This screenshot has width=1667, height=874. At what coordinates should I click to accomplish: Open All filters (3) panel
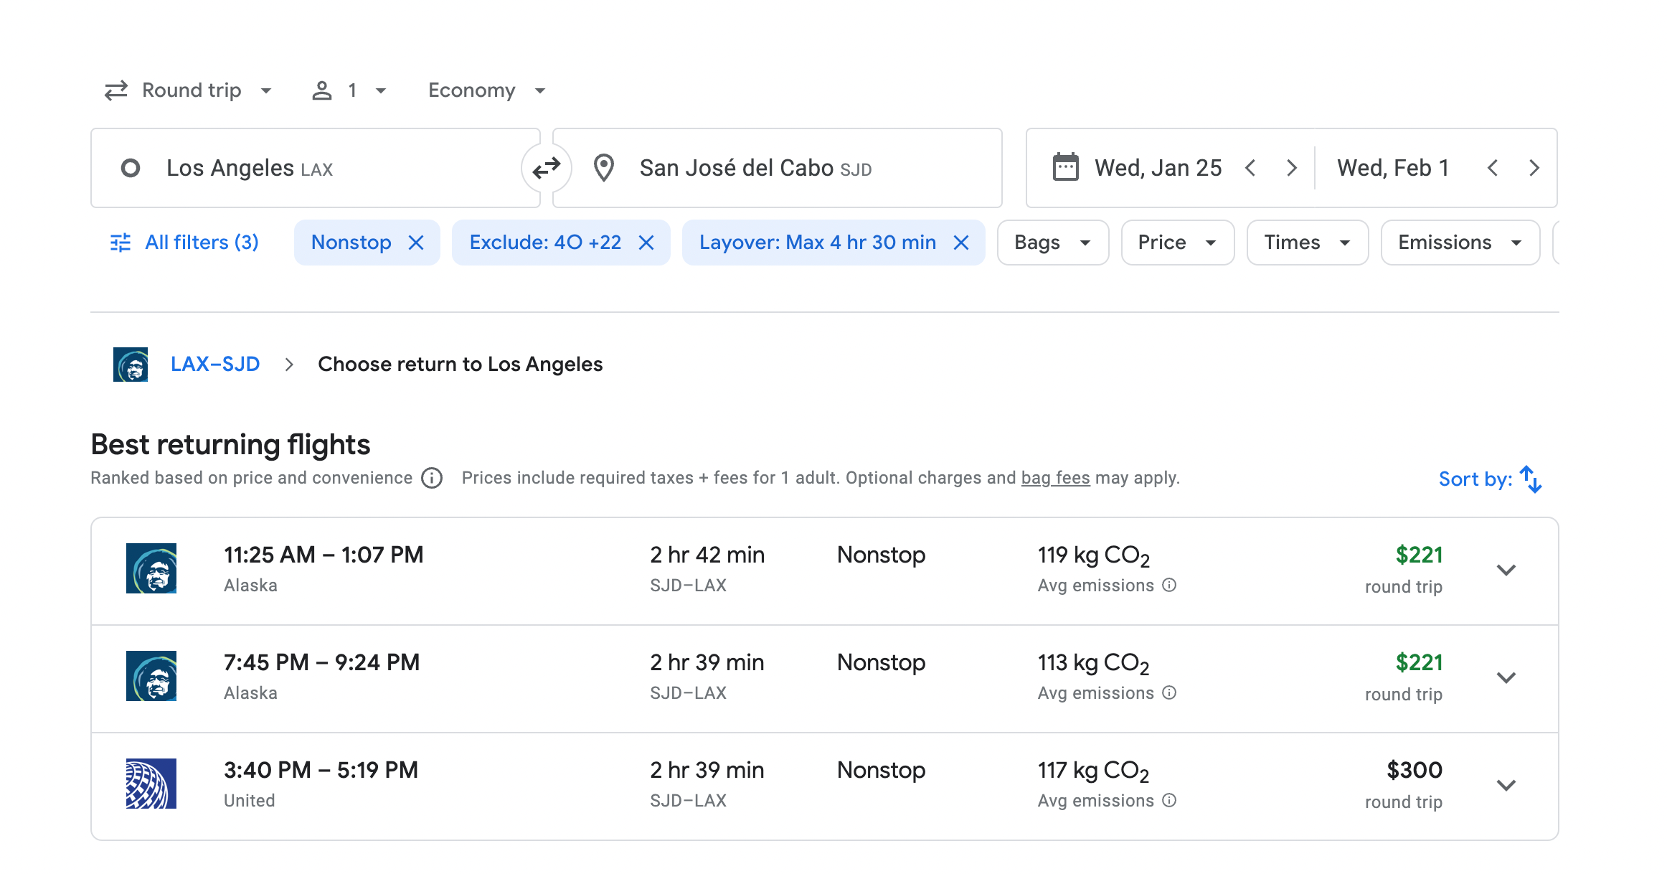(185, 243)
